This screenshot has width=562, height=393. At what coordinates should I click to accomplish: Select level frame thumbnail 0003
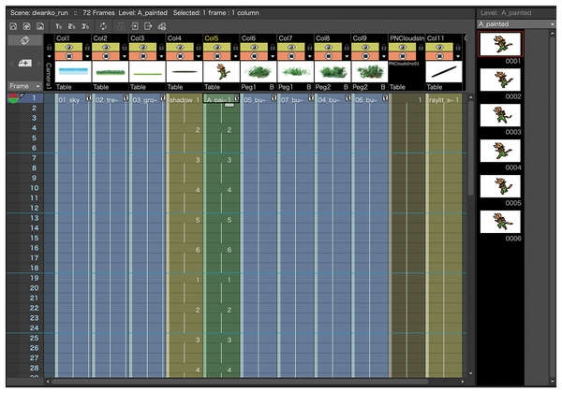(x=499, y=116)
